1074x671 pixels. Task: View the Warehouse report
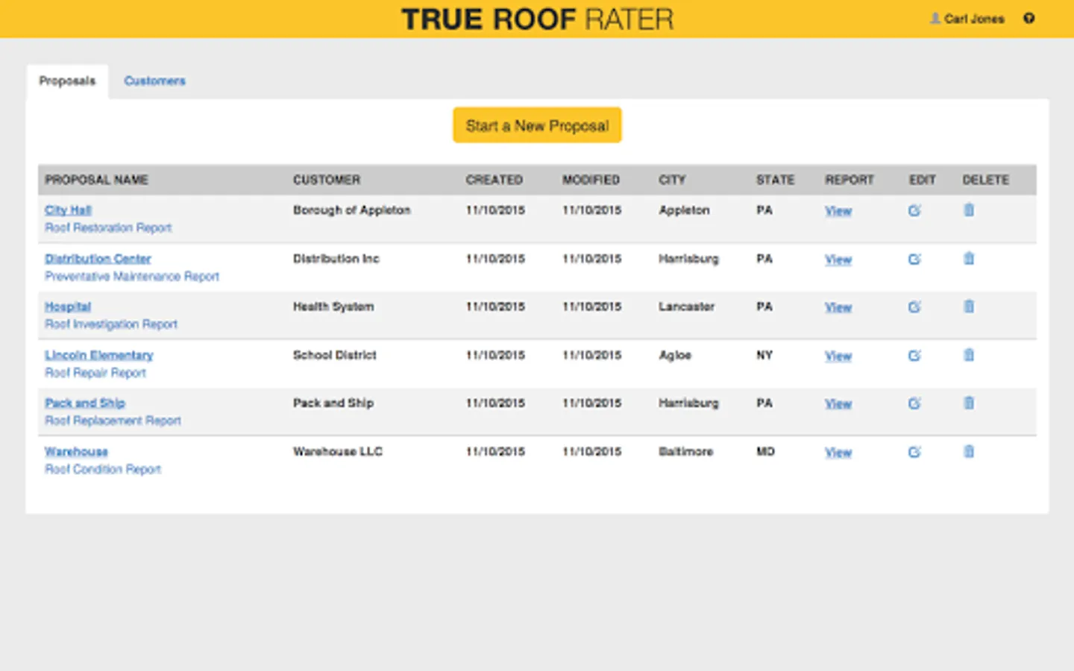pos(838,452)
